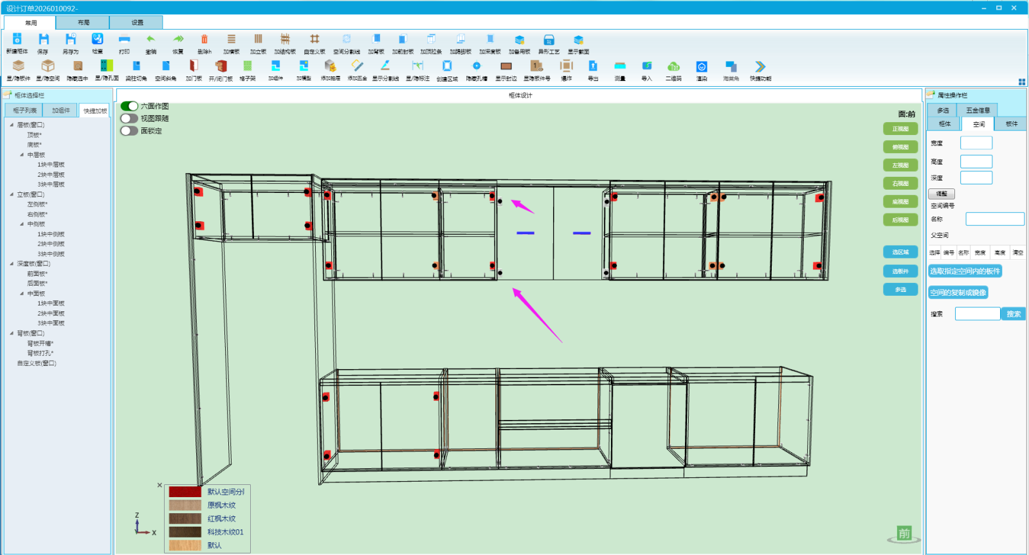Select the 红枫木纹 material swatch
The image size is (1029, 555).
[185, 518]
